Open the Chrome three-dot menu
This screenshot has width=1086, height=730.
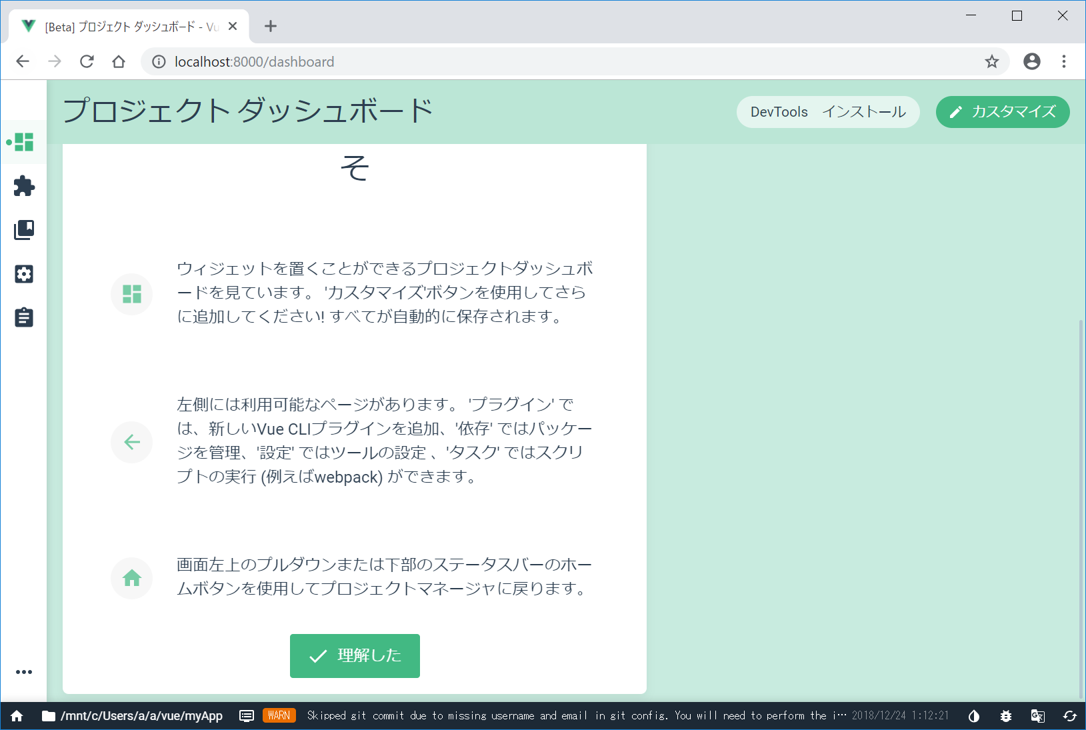pyautogui.click(x=1064, y=62)
